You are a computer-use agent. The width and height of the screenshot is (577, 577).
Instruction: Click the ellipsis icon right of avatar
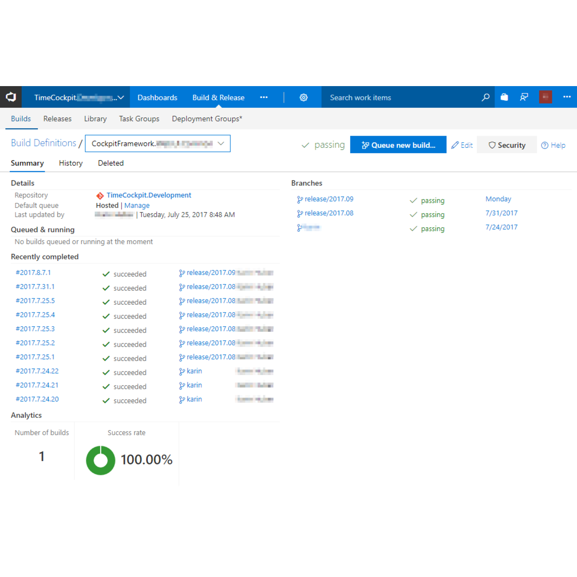click(x=567, y=97)
